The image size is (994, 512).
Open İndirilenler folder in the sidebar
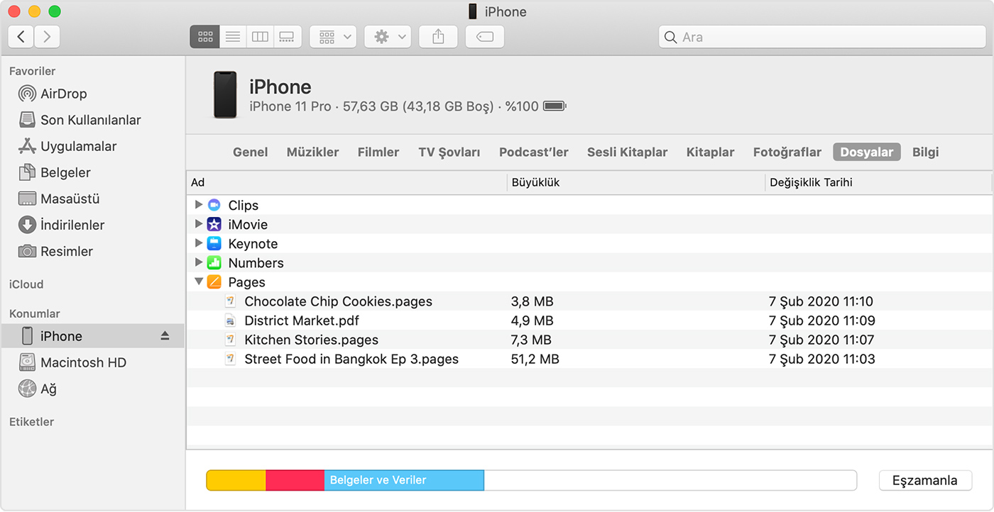click(x=72, y=225)
